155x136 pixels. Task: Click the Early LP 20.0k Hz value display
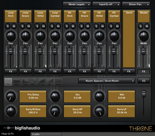(121, 111)
